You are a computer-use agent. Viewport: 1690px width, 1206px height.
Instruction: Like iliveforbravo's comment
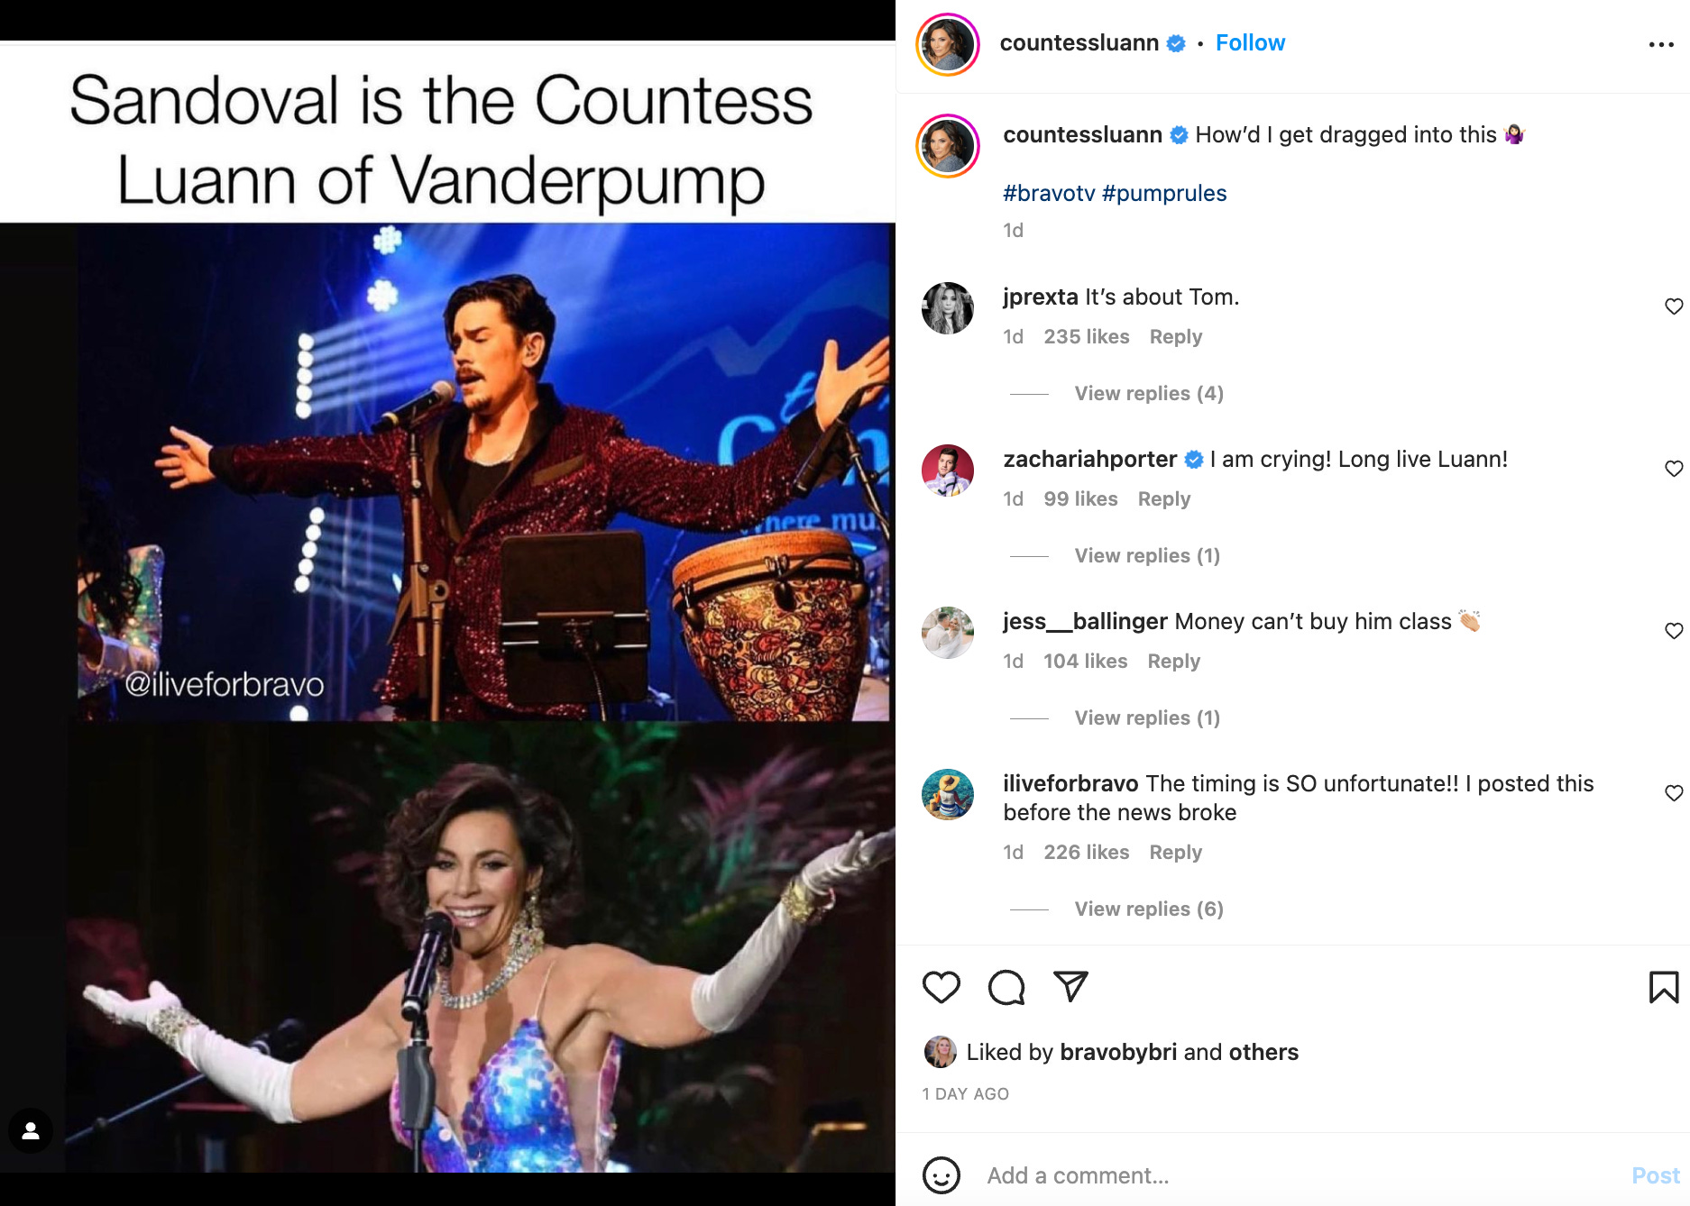click(x=1674, y=793)
